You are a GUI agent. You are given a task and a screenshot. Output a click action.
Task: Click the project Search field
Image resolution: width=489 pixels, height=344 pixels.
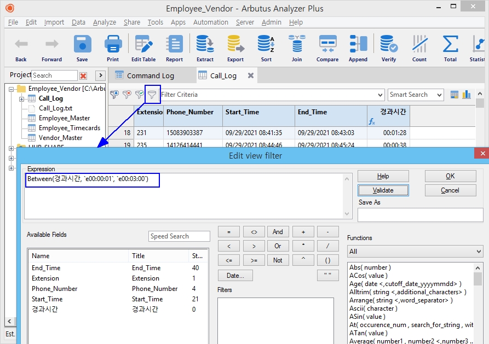54,75
